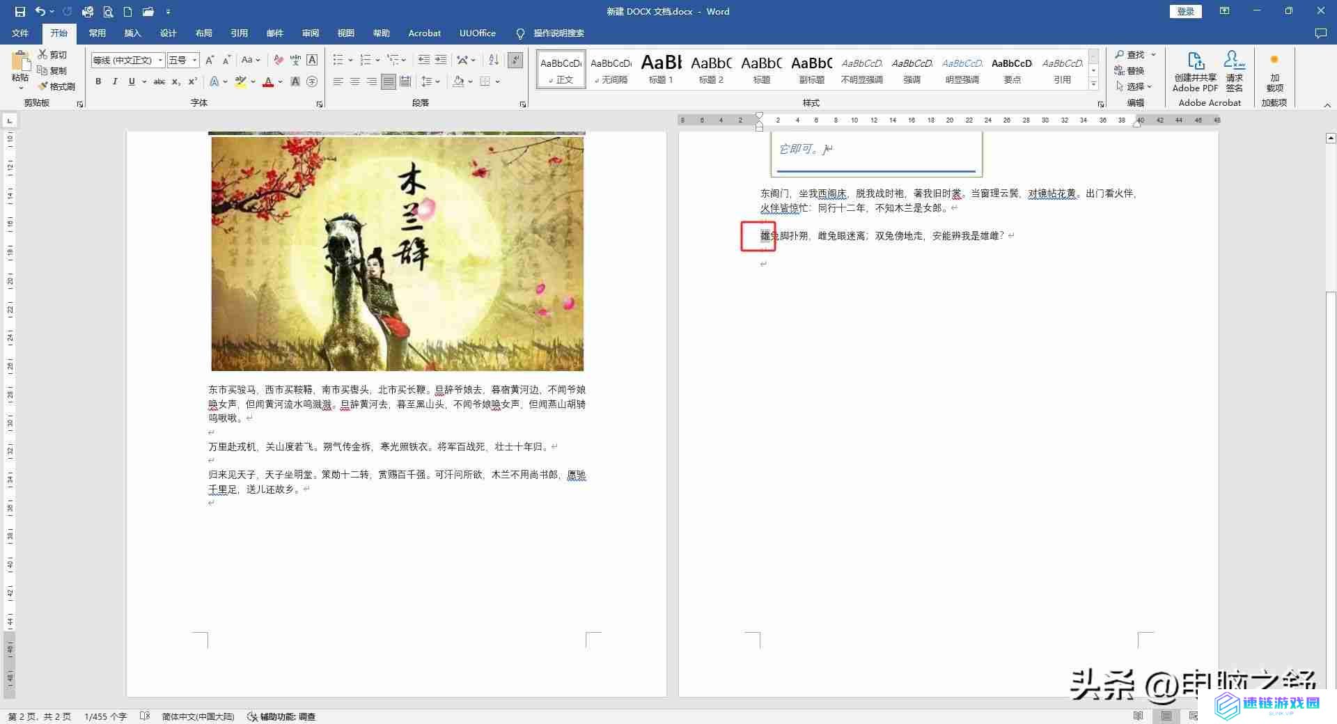The height and width of the screenshot is (724, 1337).
Task: Apply character border icon
Action: [312, 60]
